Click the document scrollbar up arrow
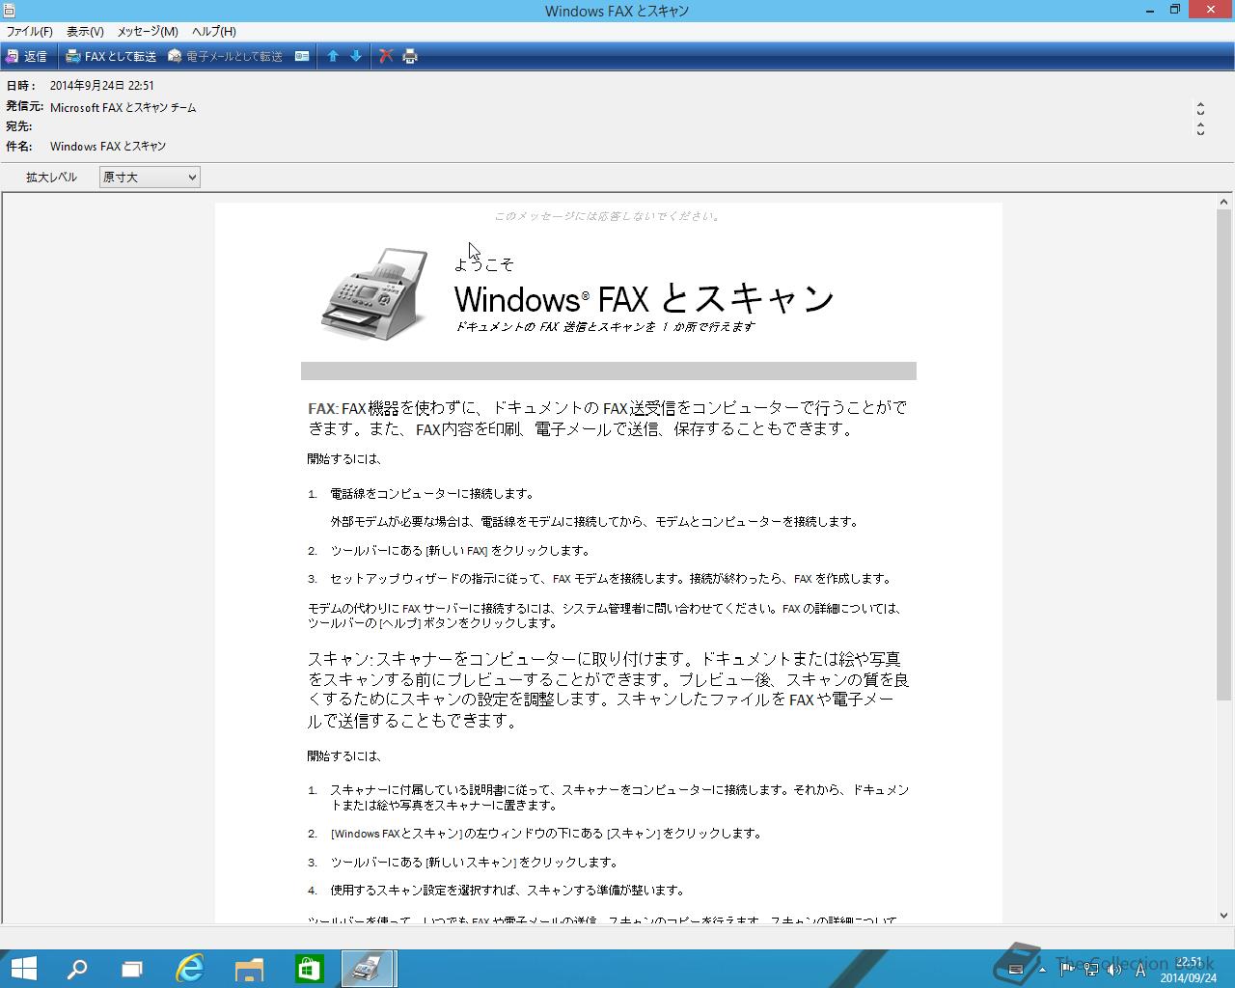The width and height of the screenshot is (1235, 988). point(1223,203)
